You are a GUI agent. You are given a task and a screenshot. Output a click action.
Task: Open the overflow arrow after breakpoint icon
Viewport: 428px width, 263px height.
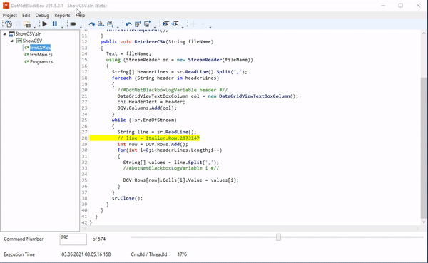81,26
